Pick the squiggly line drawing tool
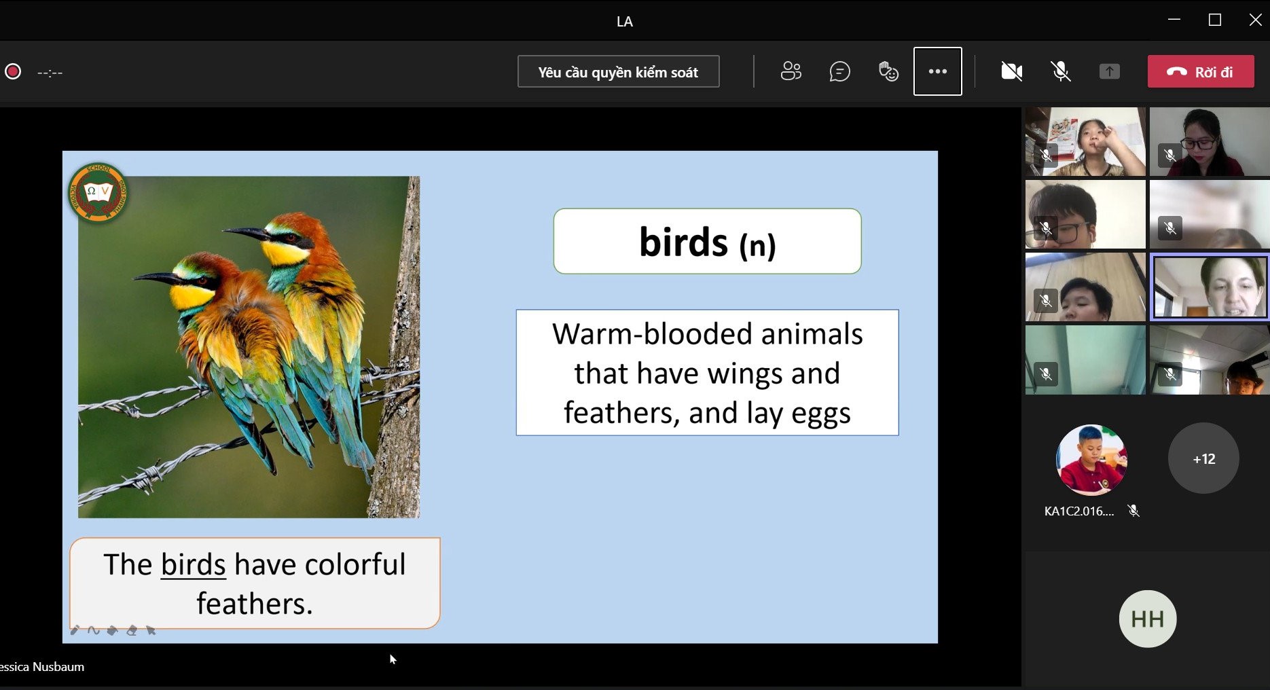 coord(94,630)
